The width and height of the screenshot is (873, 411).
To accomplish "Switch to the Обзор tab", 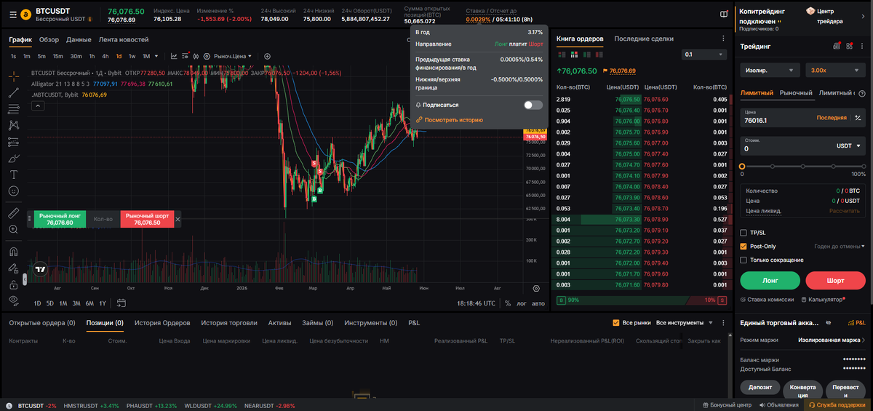I will pos(49,39).
